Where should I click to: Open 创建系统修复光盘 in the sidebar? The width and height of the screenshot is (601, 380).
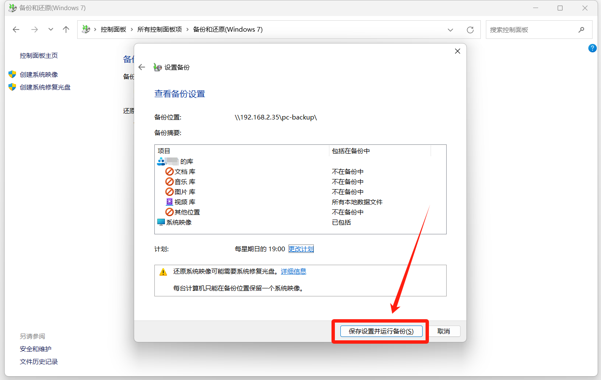tap(45, 87)
